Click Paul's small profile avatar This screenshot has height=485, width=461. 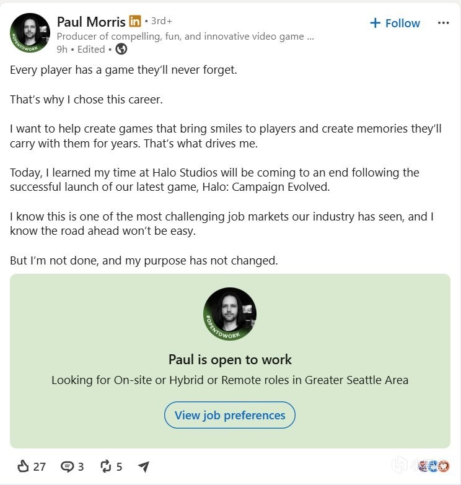click(x=30, y=33)
